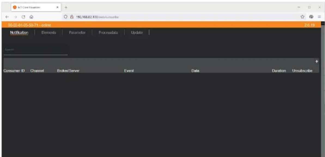325x157 pixels.
Task: Minimize the browser window
Action: coord(299,7)
